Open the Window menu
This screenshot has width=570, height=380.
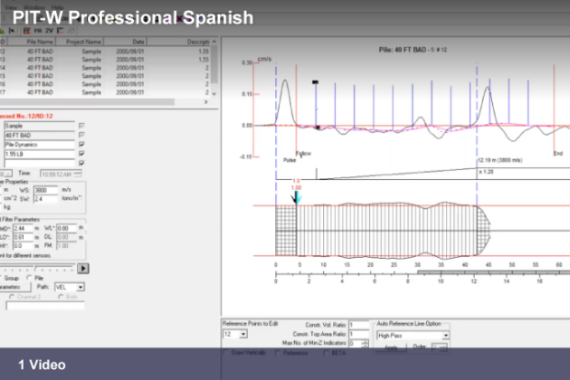point(34,7)
